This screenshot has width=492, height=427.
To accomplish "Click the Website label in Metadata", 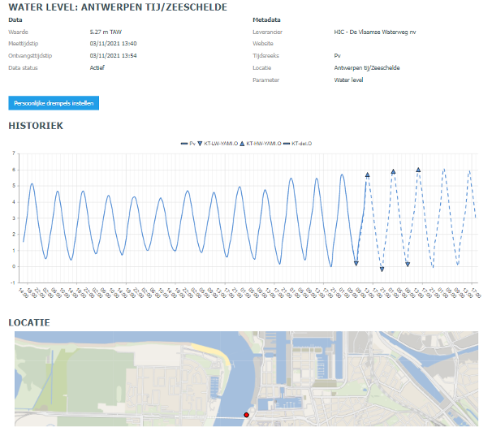I will [263, 43].
